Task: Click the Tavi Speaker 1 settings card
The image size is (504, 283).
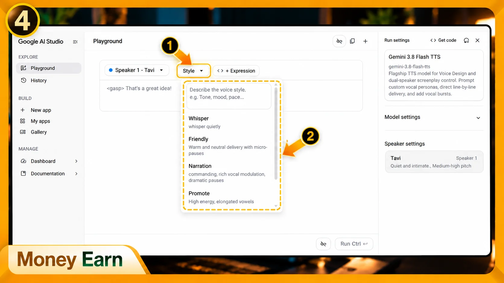Action: [434, 162]
